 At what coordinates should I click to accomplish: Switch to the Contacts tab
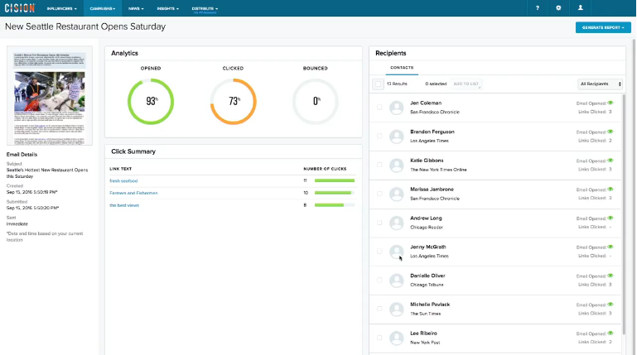pos(402,68)
